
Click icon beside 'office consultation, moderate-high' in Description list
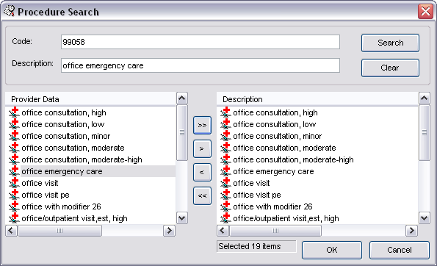(225, 159)
